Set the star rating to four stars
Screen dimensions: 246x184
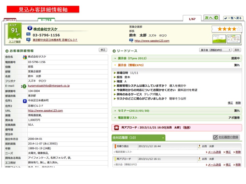point(234,29)
